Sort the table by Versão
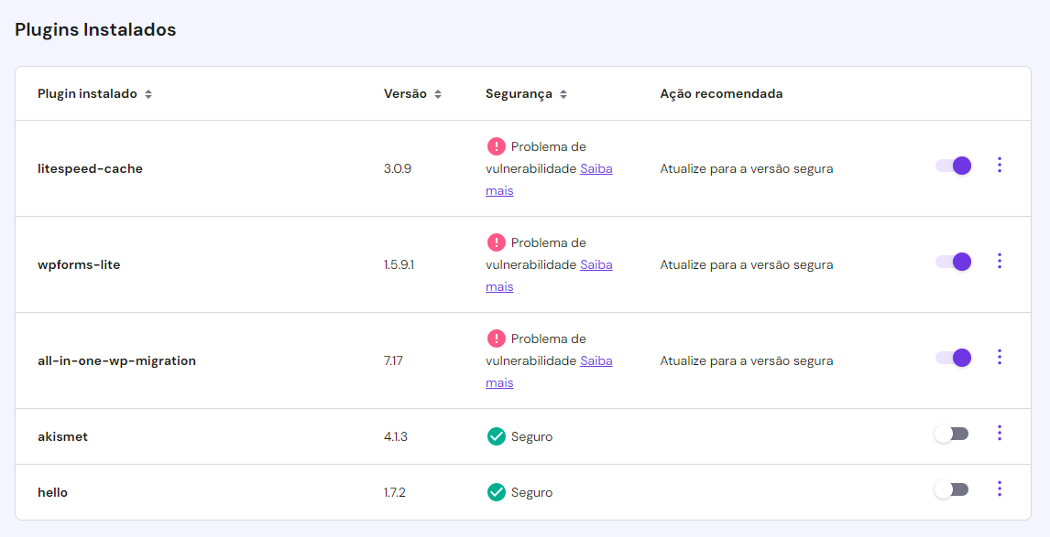The height and width of the screenshot is (537, 1050). [x=439, y=93]
